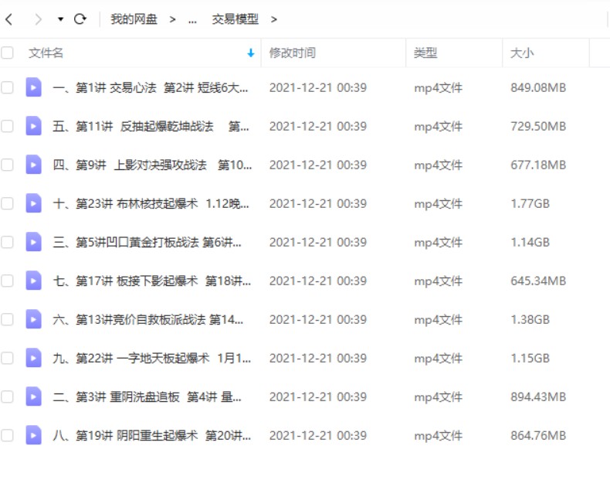
Task: Select file name 六、第13讲竞价自救板派战法
Action: click(x=147, y=320)
